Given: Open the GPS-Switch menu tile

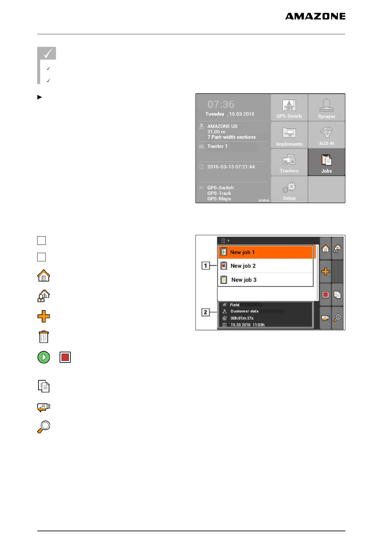Looking at the screenshot, I should tap(289, 107).
